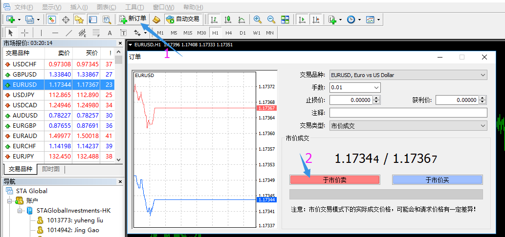The height and width of the screenshot is (237, 505).
Task: Click the New Order (新订单) toolbar button
Action: click(x=132, y=20)
